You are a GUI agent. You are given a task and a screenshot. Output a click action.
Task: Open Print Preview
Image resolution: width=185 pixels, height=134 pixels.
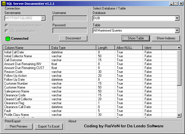click(18, 126)
